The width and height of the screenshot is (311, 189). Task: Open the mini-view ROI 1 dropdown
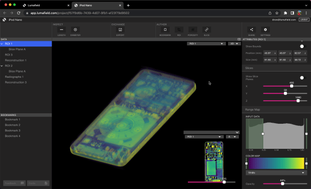(x=204, y=137)
